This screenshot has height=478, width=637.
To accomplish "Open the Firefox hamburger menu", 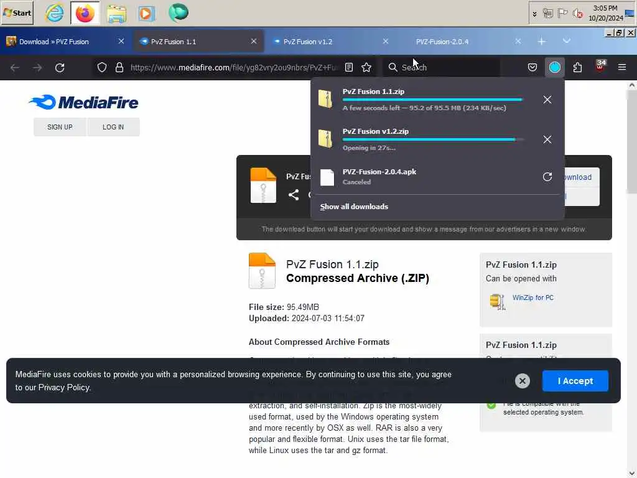I will pos(622,67).
